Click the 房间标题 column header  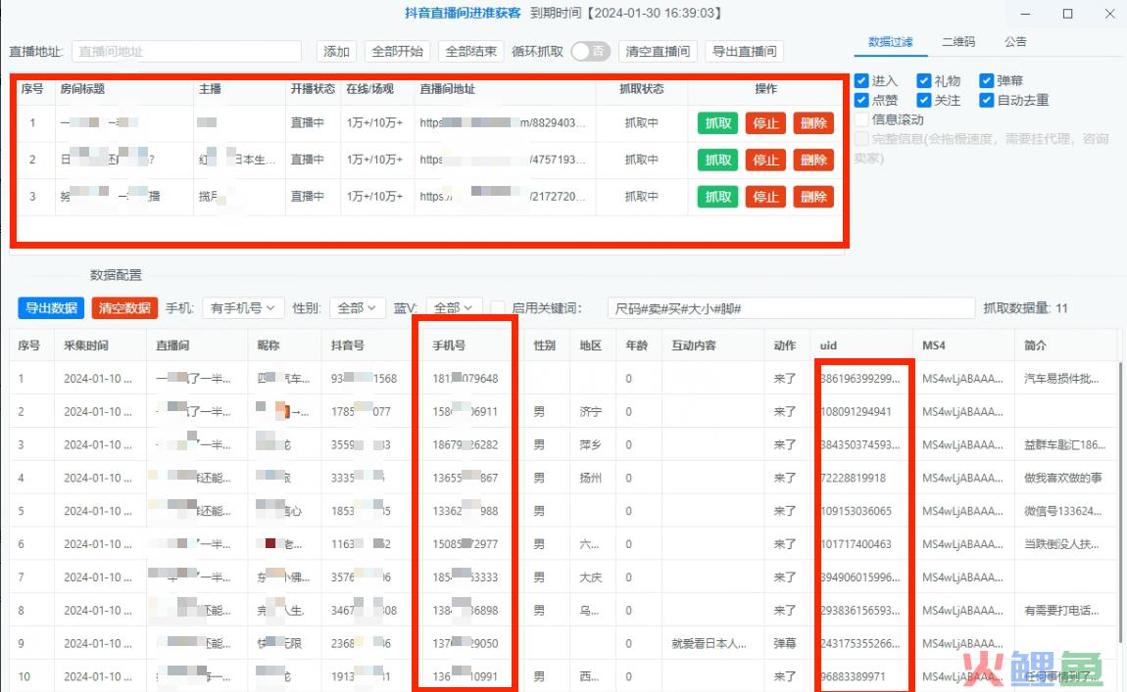pyautogui.click(x=82, y=89)
